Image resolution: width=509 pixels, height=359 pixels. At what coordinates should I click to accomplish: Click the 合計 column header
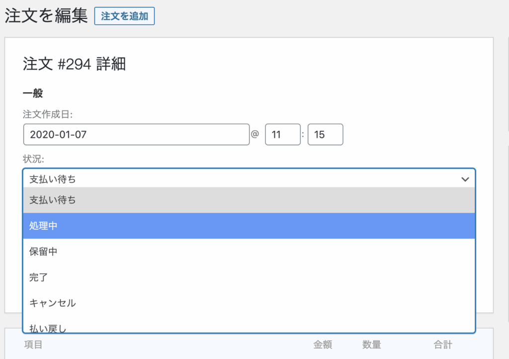(x=442, y=345)
